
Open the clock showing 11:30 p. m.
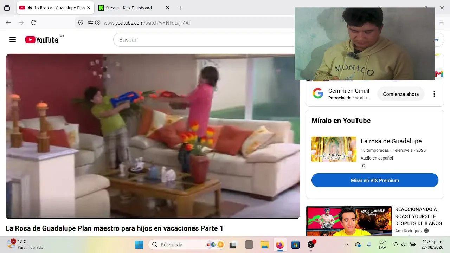(433, 245)
